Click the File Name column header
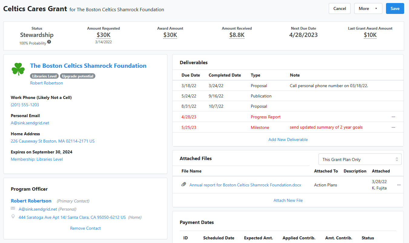 [191, 171]
